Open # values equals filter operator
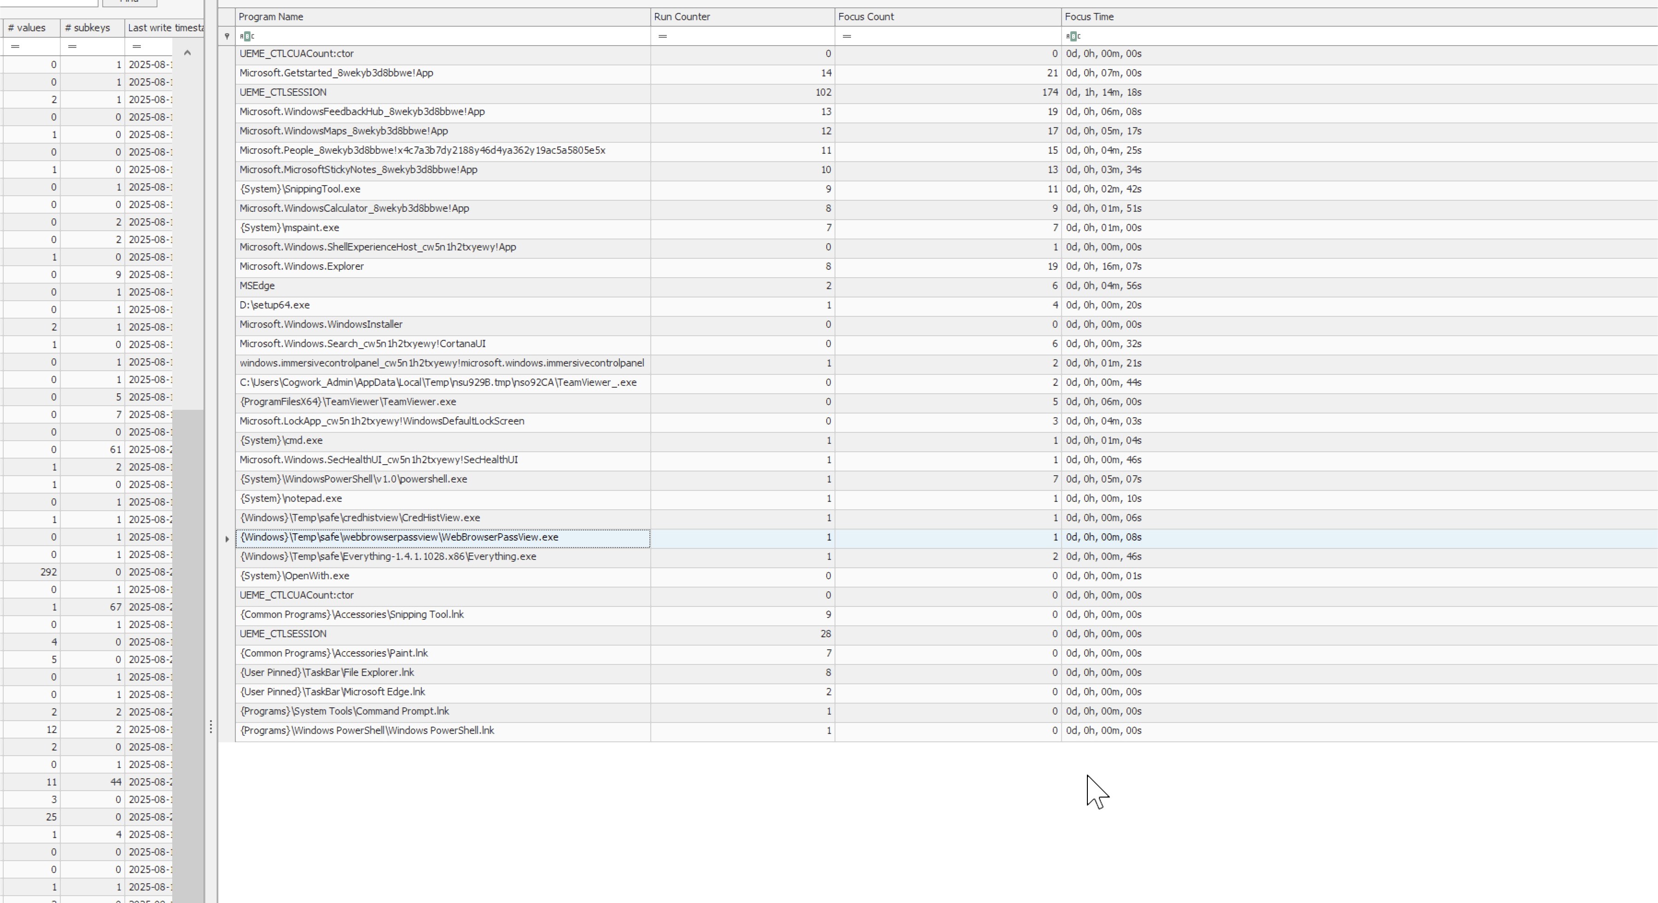 click(16, 47)
